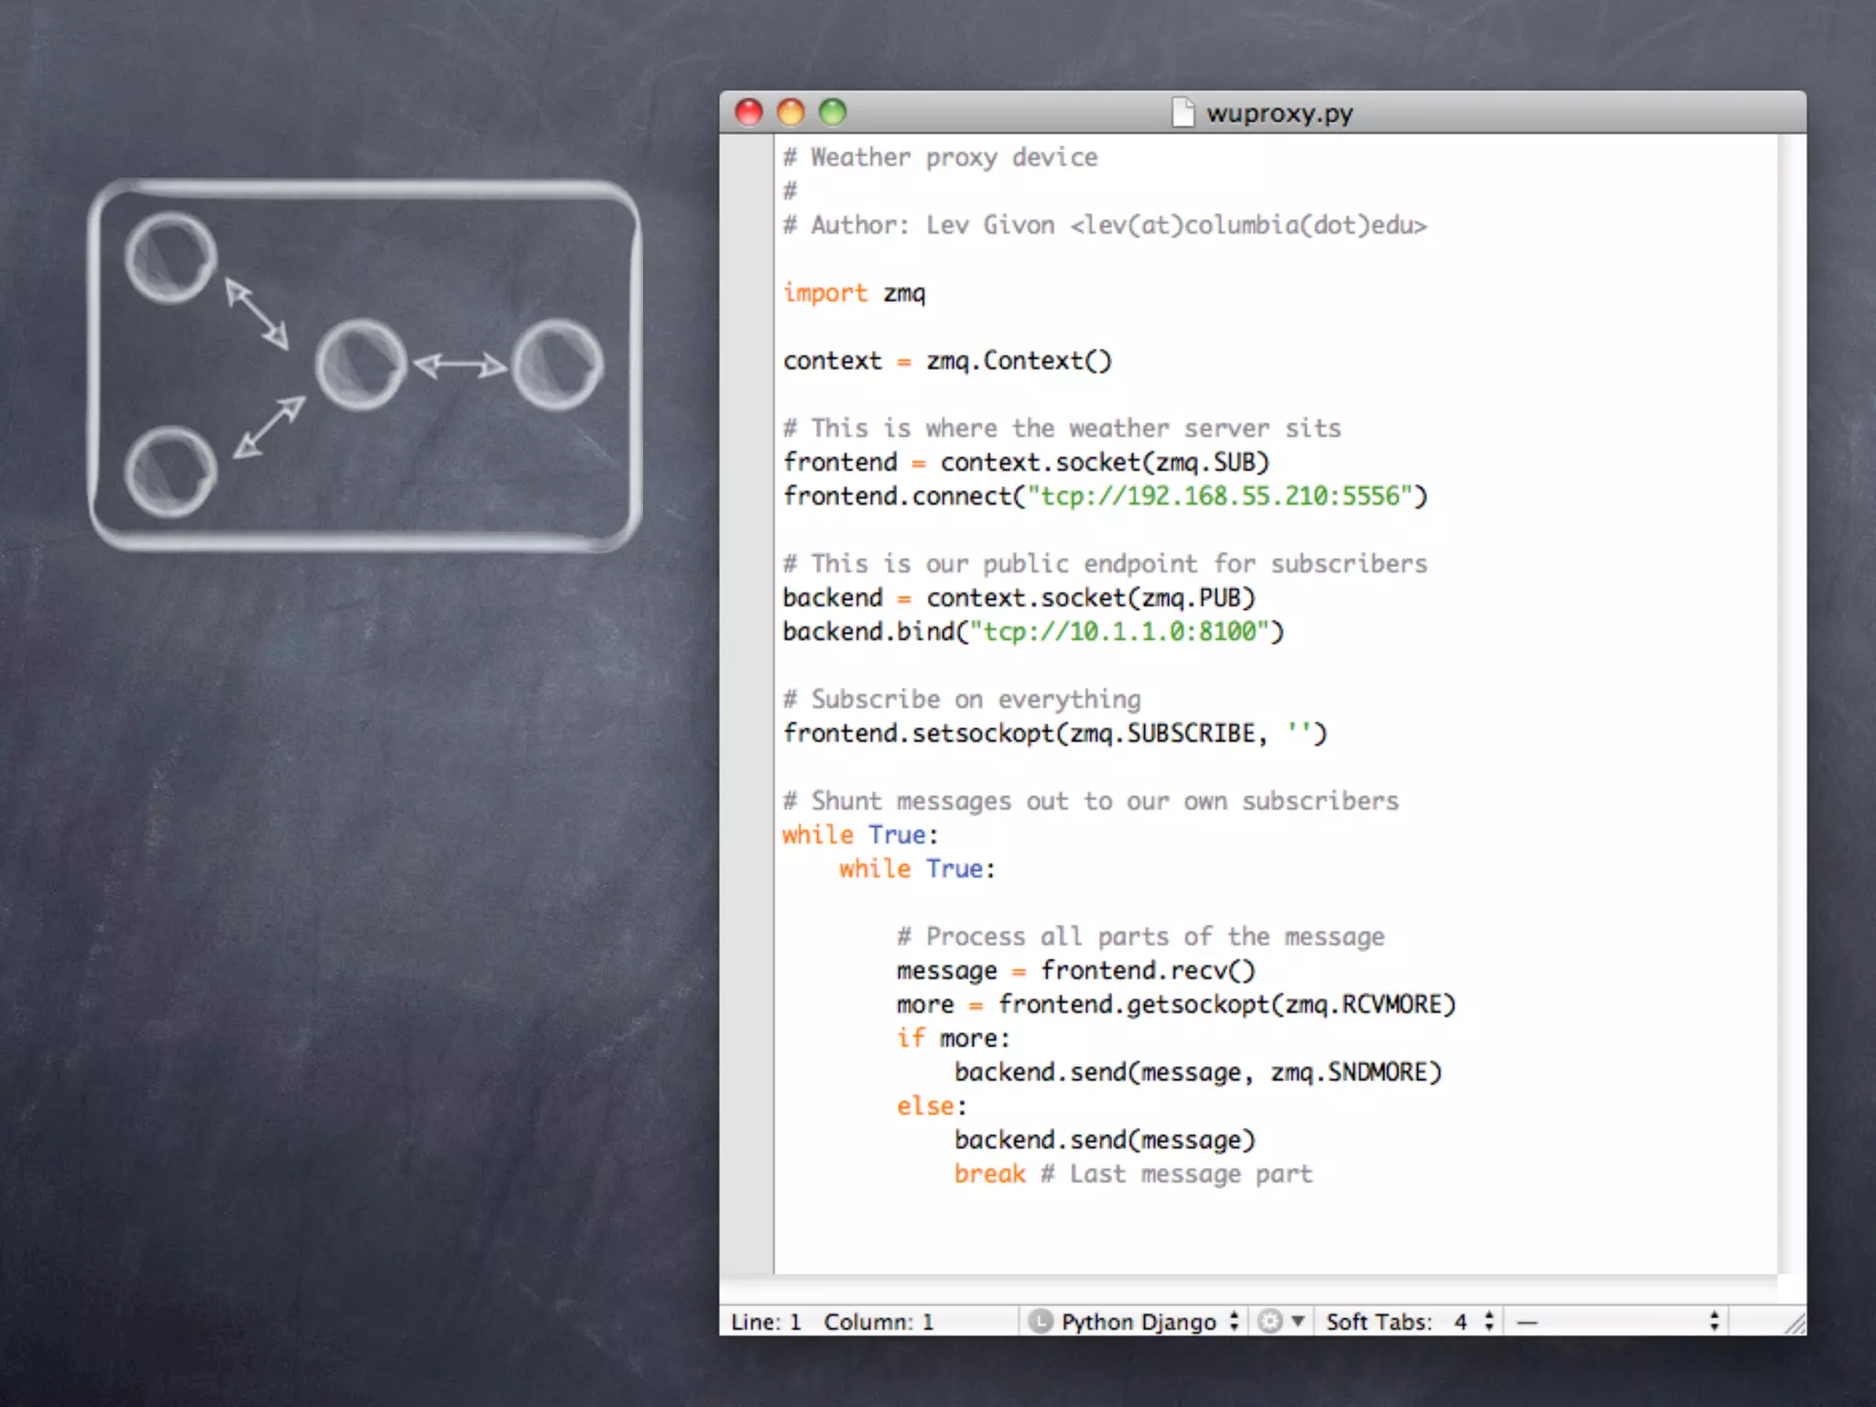Click the editor gutter beside the import line

(x=747, y=293)
